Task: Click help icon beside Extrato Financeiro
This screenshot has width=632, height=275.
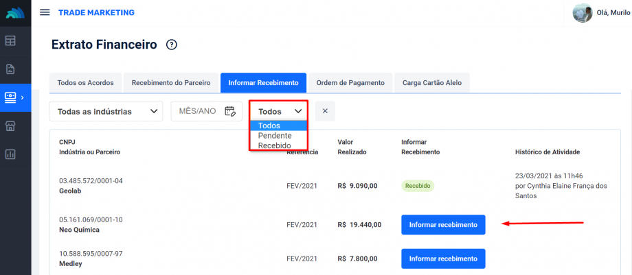Action: [x=172, y=45]
